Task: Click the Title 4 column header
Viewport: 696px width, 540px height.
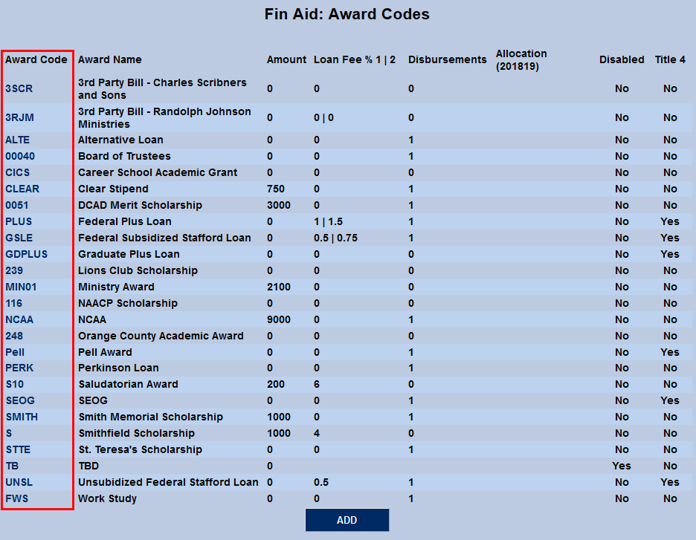Action: click(x=670, y=60)
